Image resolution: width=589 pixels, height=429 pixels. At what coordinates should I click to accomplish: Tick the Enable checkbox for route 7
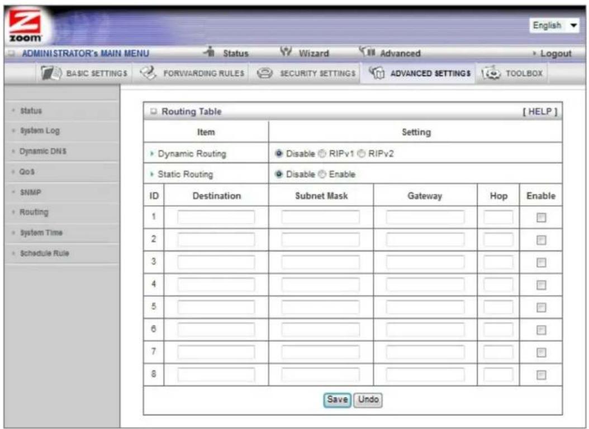[x=541, y=353]
